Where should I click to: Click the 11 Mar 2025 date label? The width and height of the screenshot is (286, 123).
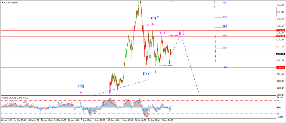tap(6, 120)
